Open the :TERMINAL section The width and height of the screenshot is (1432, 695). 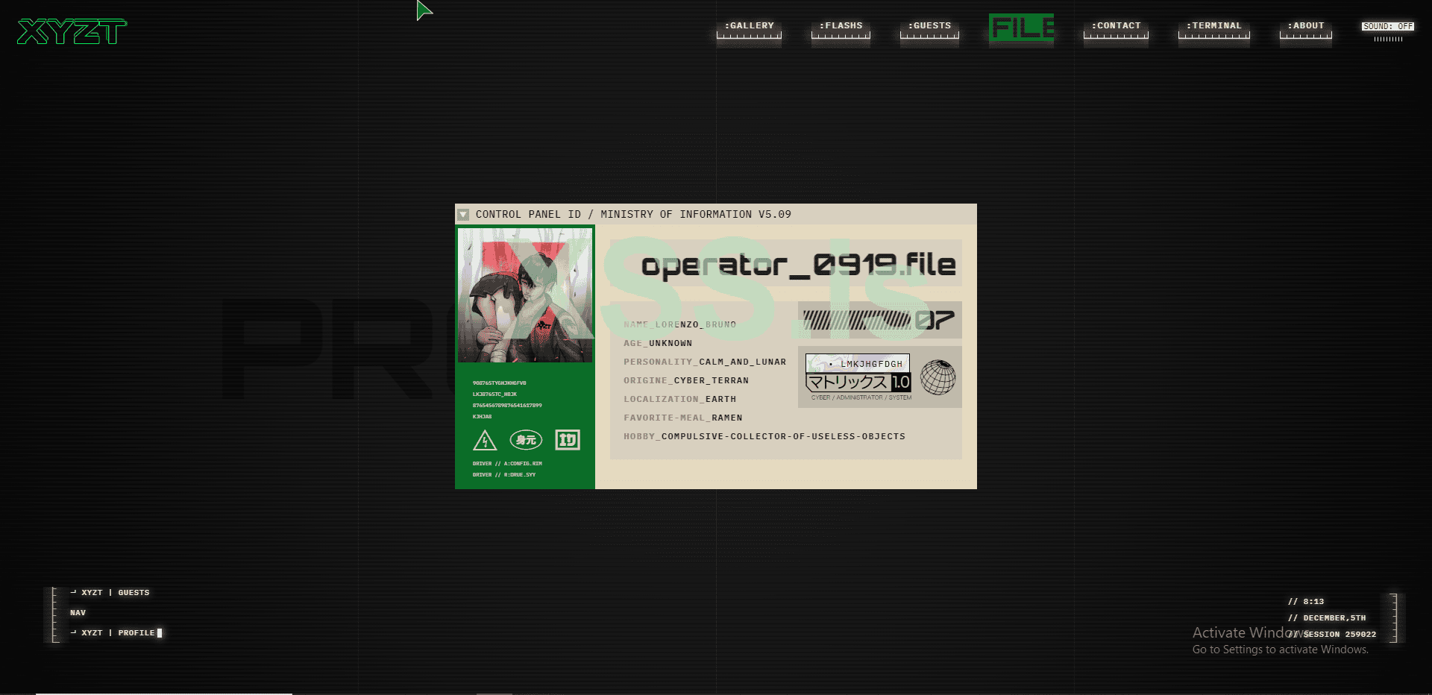coord(1213,25)
